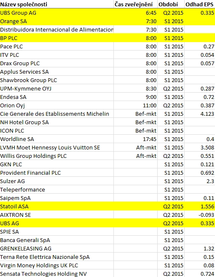Click the Období column header
The image size is (215, 277).
[x=171, y=4]
